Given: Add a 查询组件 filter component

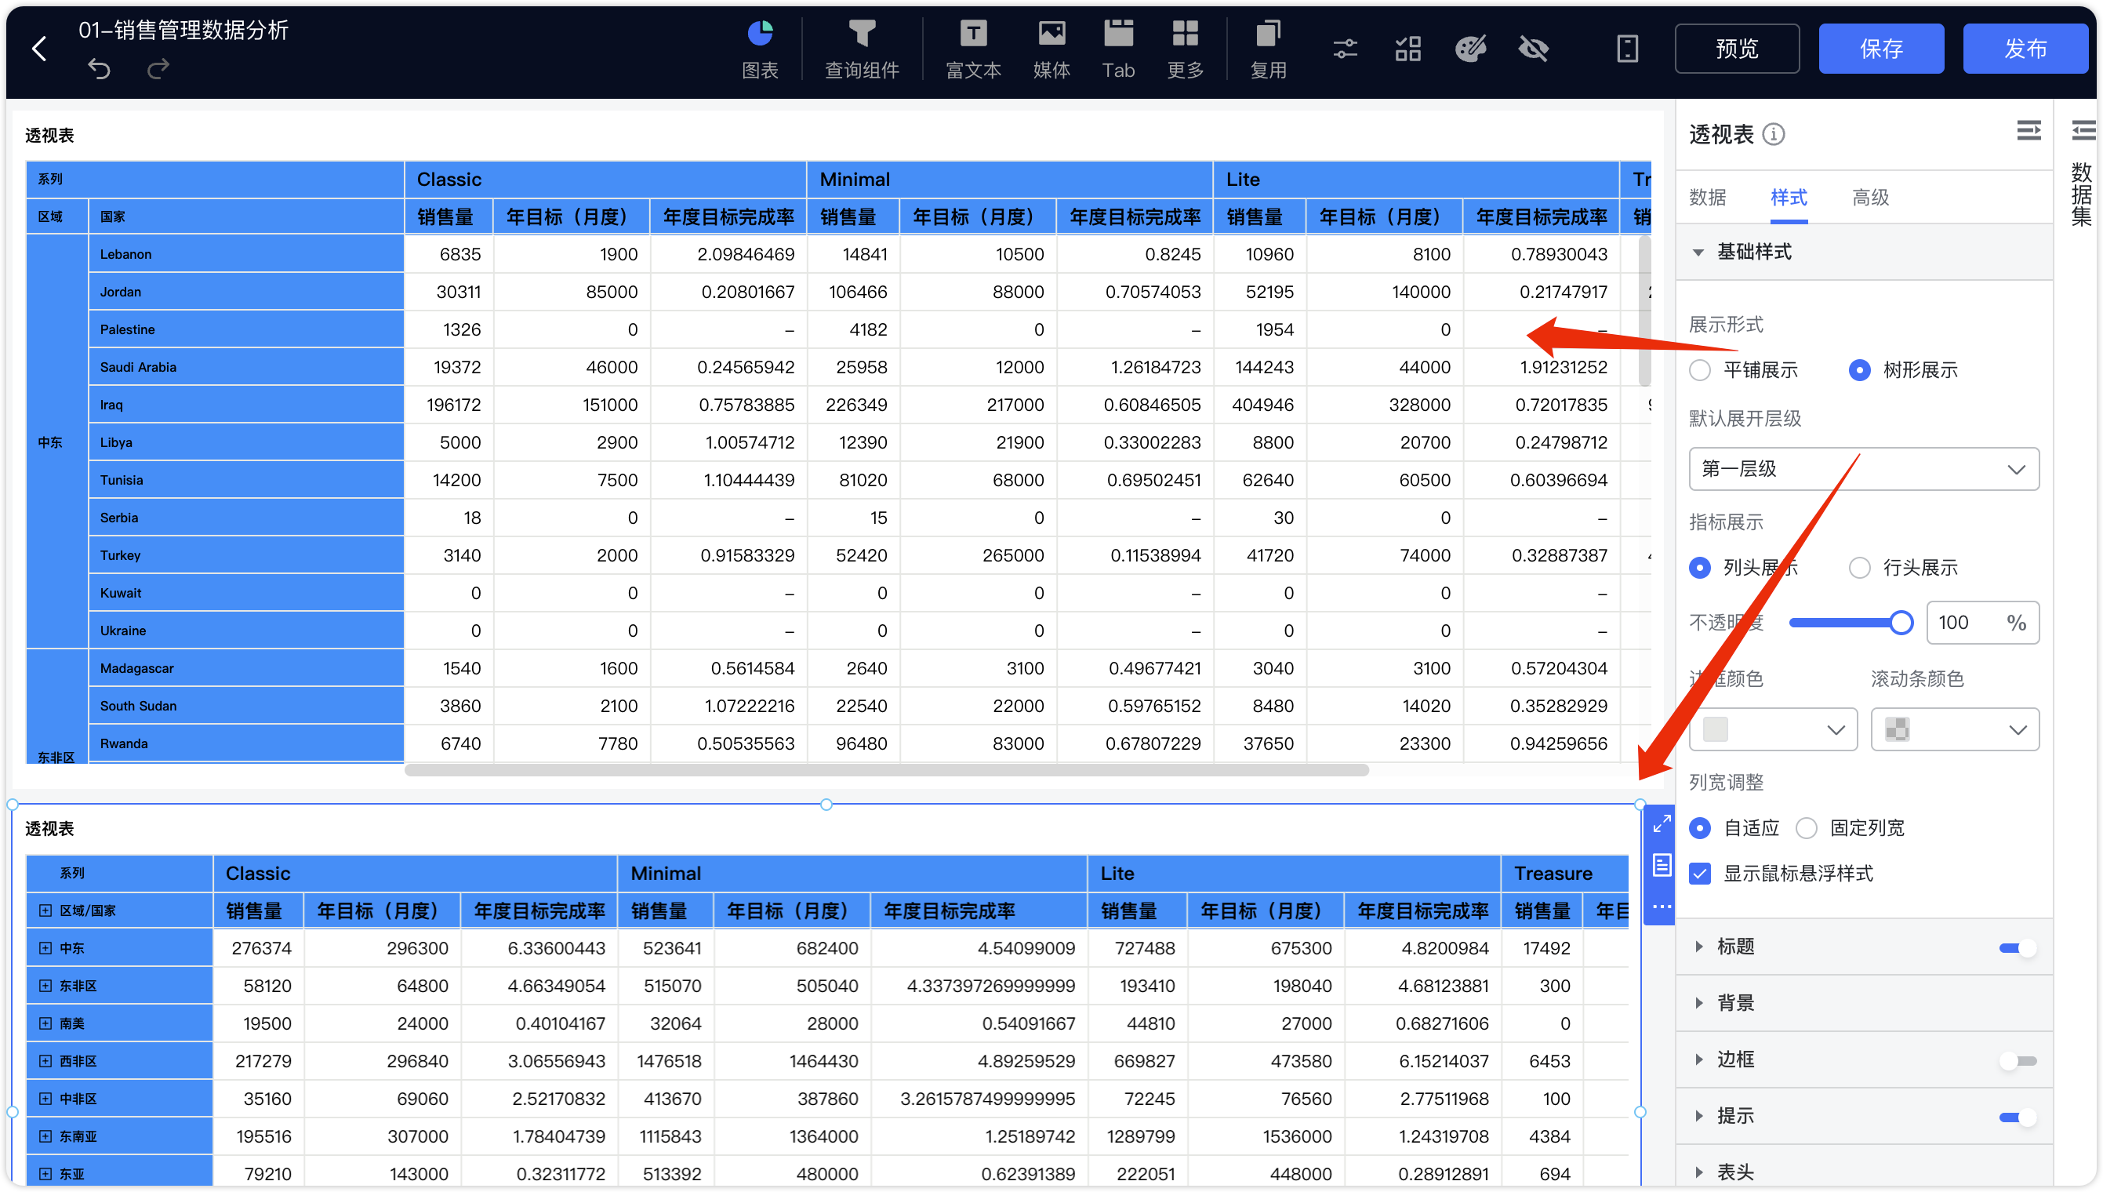Looking at the screenshot, I should point(861,50).
